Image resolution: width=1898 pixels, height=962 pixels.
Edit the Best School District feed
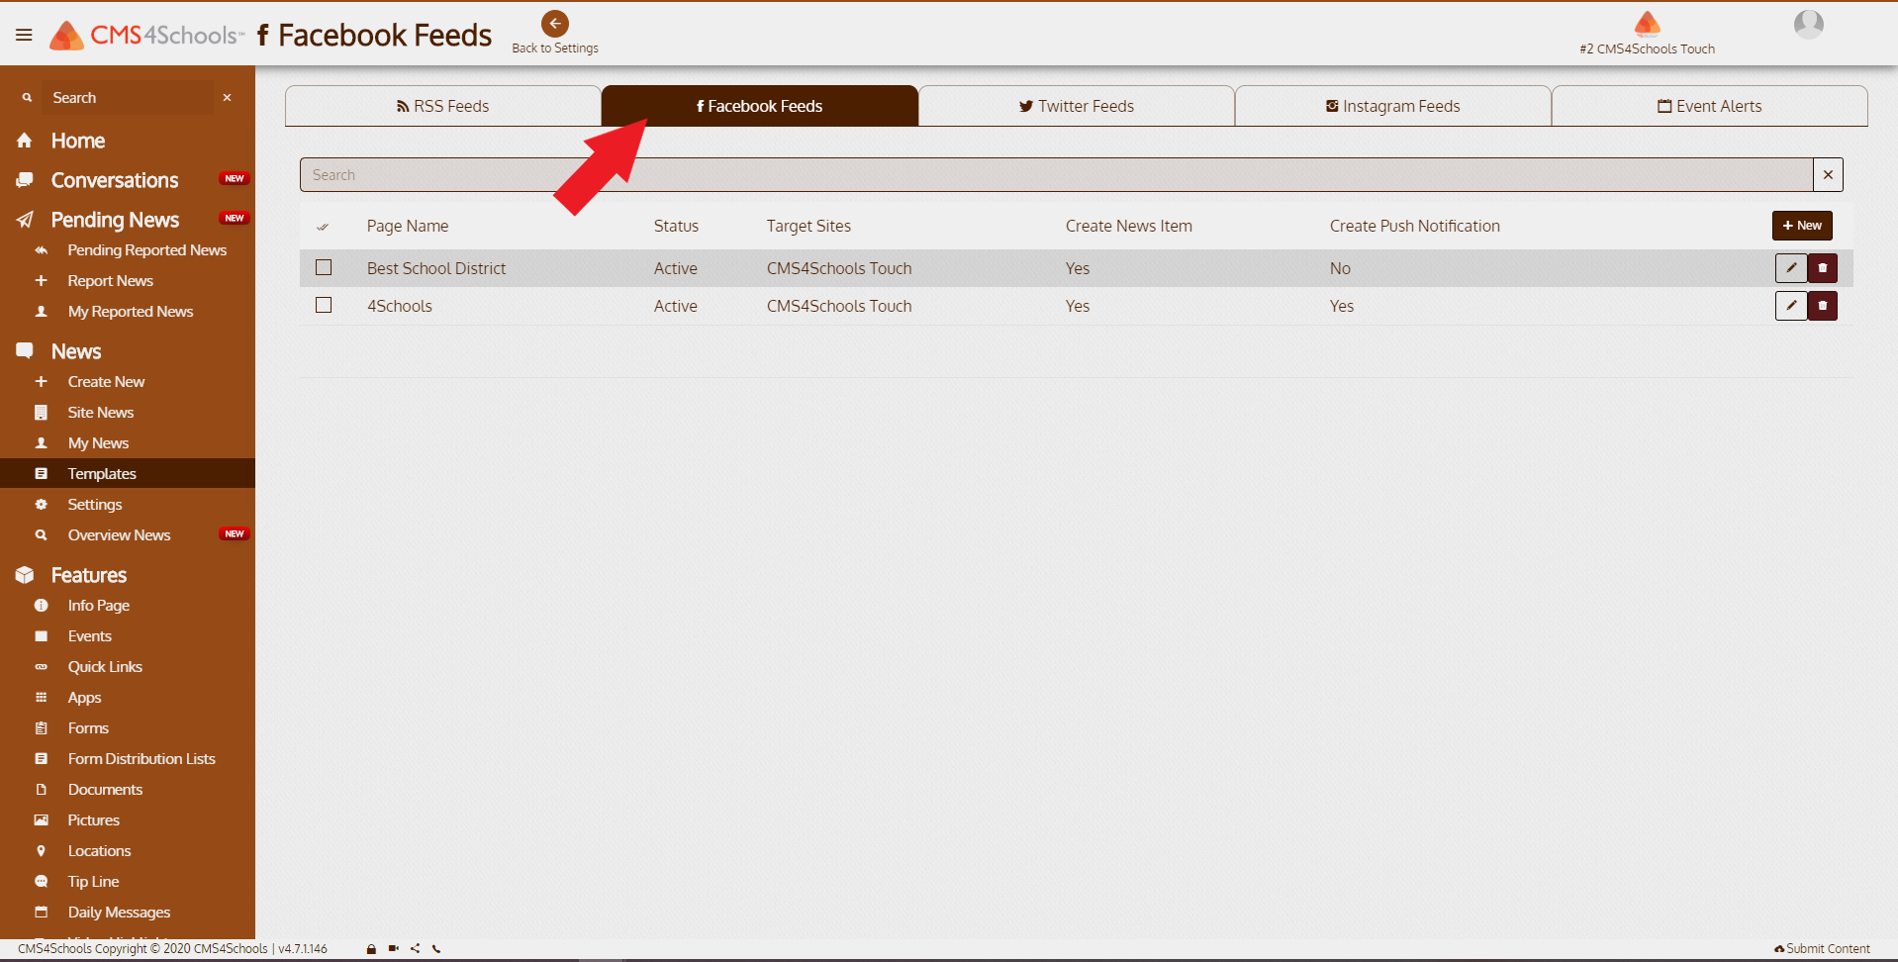(x=1791, y=268)
